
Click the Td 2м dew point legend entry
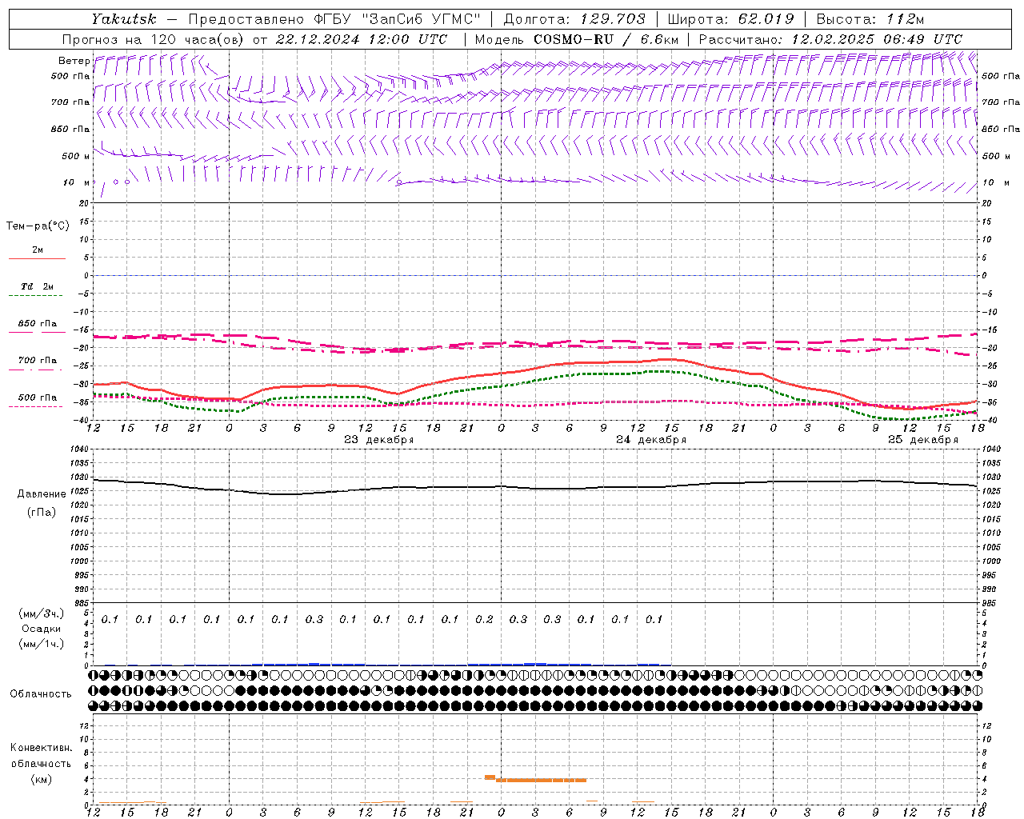pyautogui.click(x=37, y=286)
